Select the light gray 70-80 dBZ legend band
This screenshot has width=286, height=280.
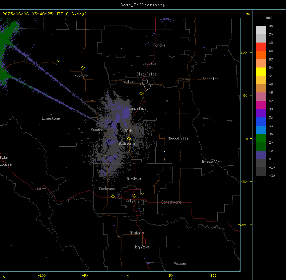[261, 30]
